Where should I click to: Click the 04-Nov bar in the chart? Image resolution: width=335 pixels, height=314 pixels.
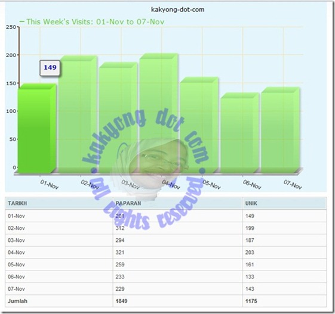[159, 113]
